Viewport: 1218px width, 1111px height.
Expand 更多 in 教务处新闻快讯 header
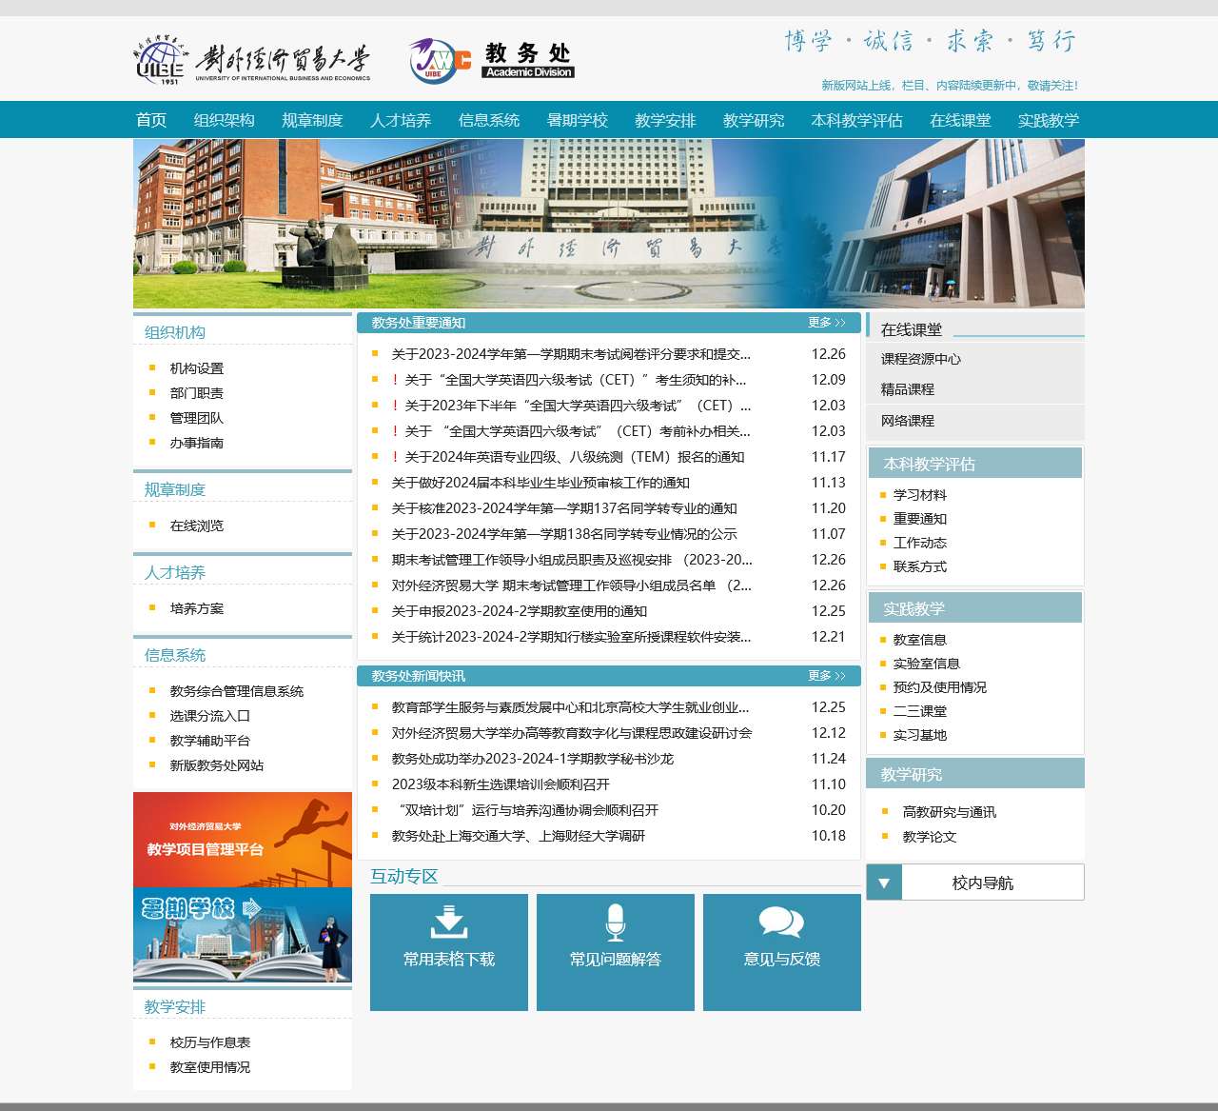826,676
